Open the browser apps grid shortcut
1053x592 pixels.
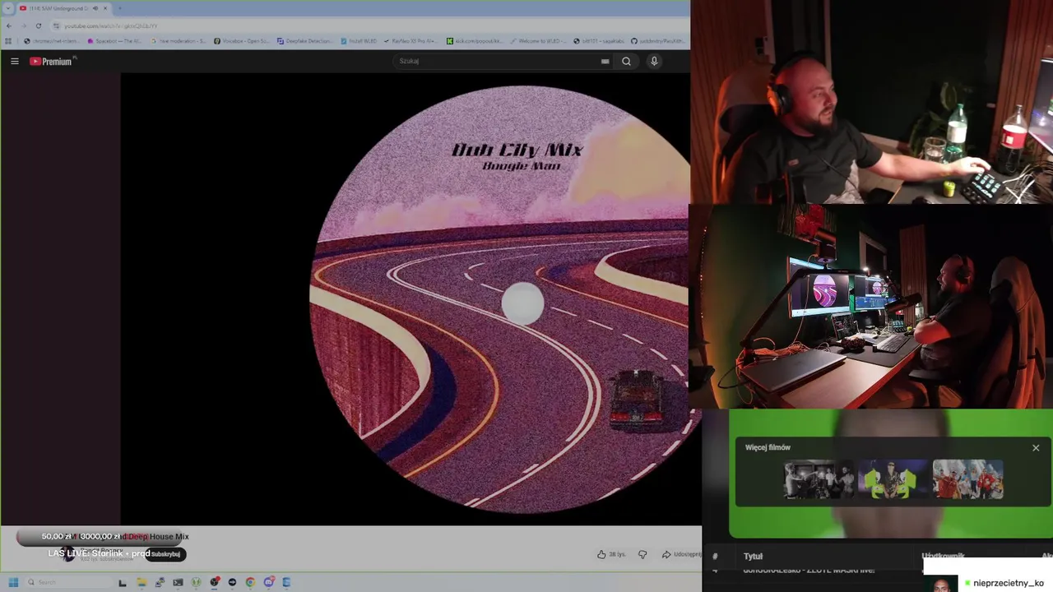coord(8,40)
